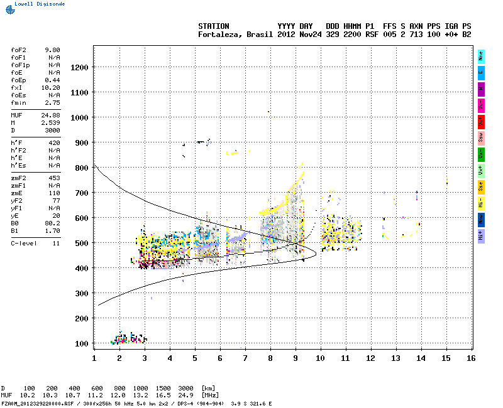Click the [MHz] unit label
Viewport: 503px width, 408px height.
pos(210,395)
